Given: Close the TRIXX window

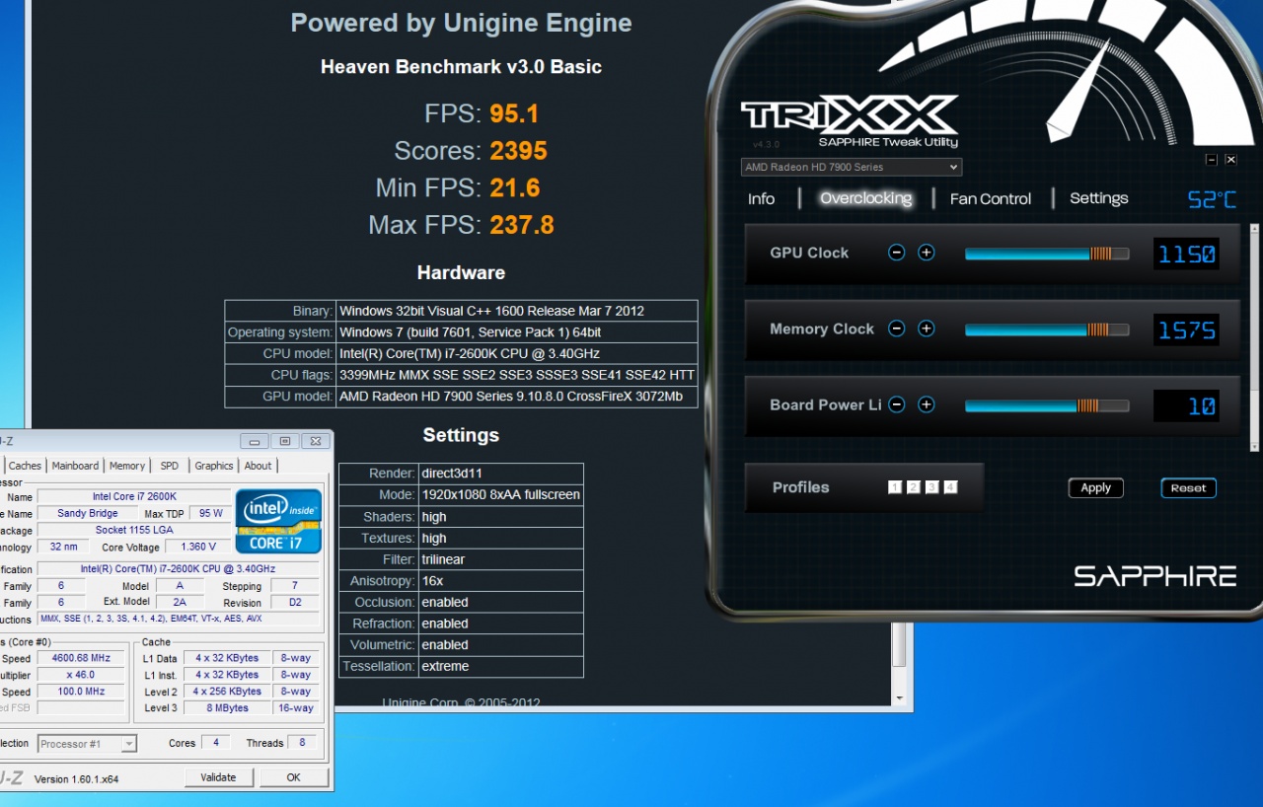Looking at the screenshot, I should tap(1230, 159).
